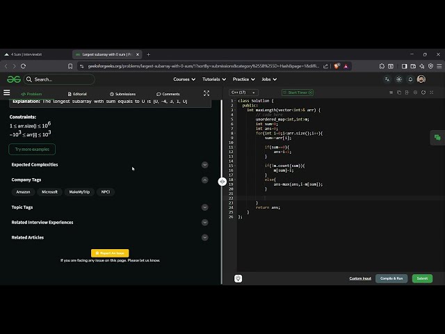Expand Related Interview Experiences section
Image resolution: width=445 pixels, height=334 pixels.
point(204,223)
